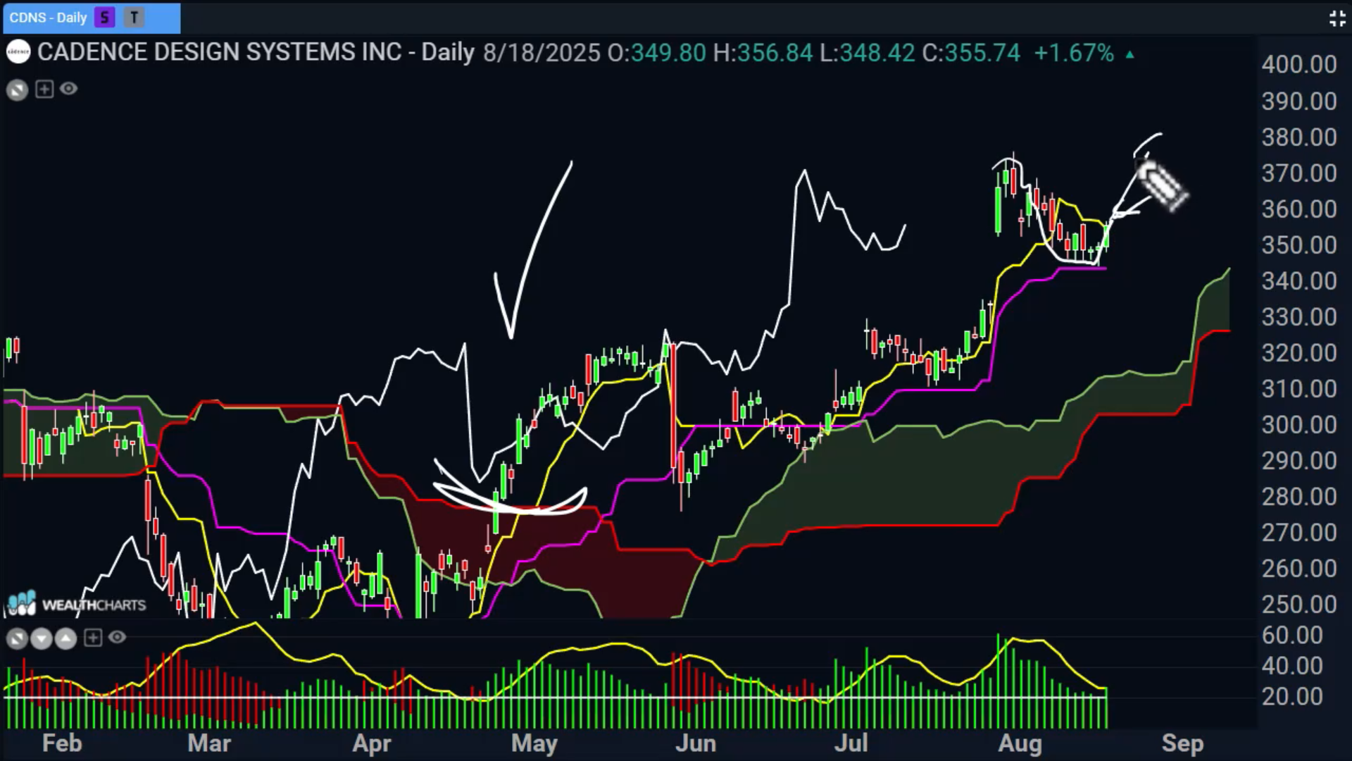Click the 380.00 price axis label
The image size is (1352, 761).
point(1299,137)
